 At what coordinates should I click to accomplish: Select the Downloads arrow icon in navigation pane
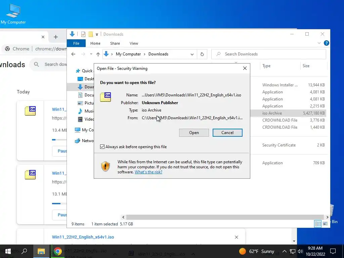80,87
